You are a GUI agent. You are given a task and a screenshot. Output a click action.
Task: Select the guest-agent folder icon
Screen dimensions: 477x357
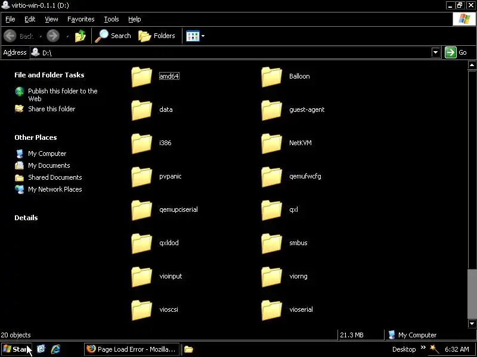(x=271, y=110)
